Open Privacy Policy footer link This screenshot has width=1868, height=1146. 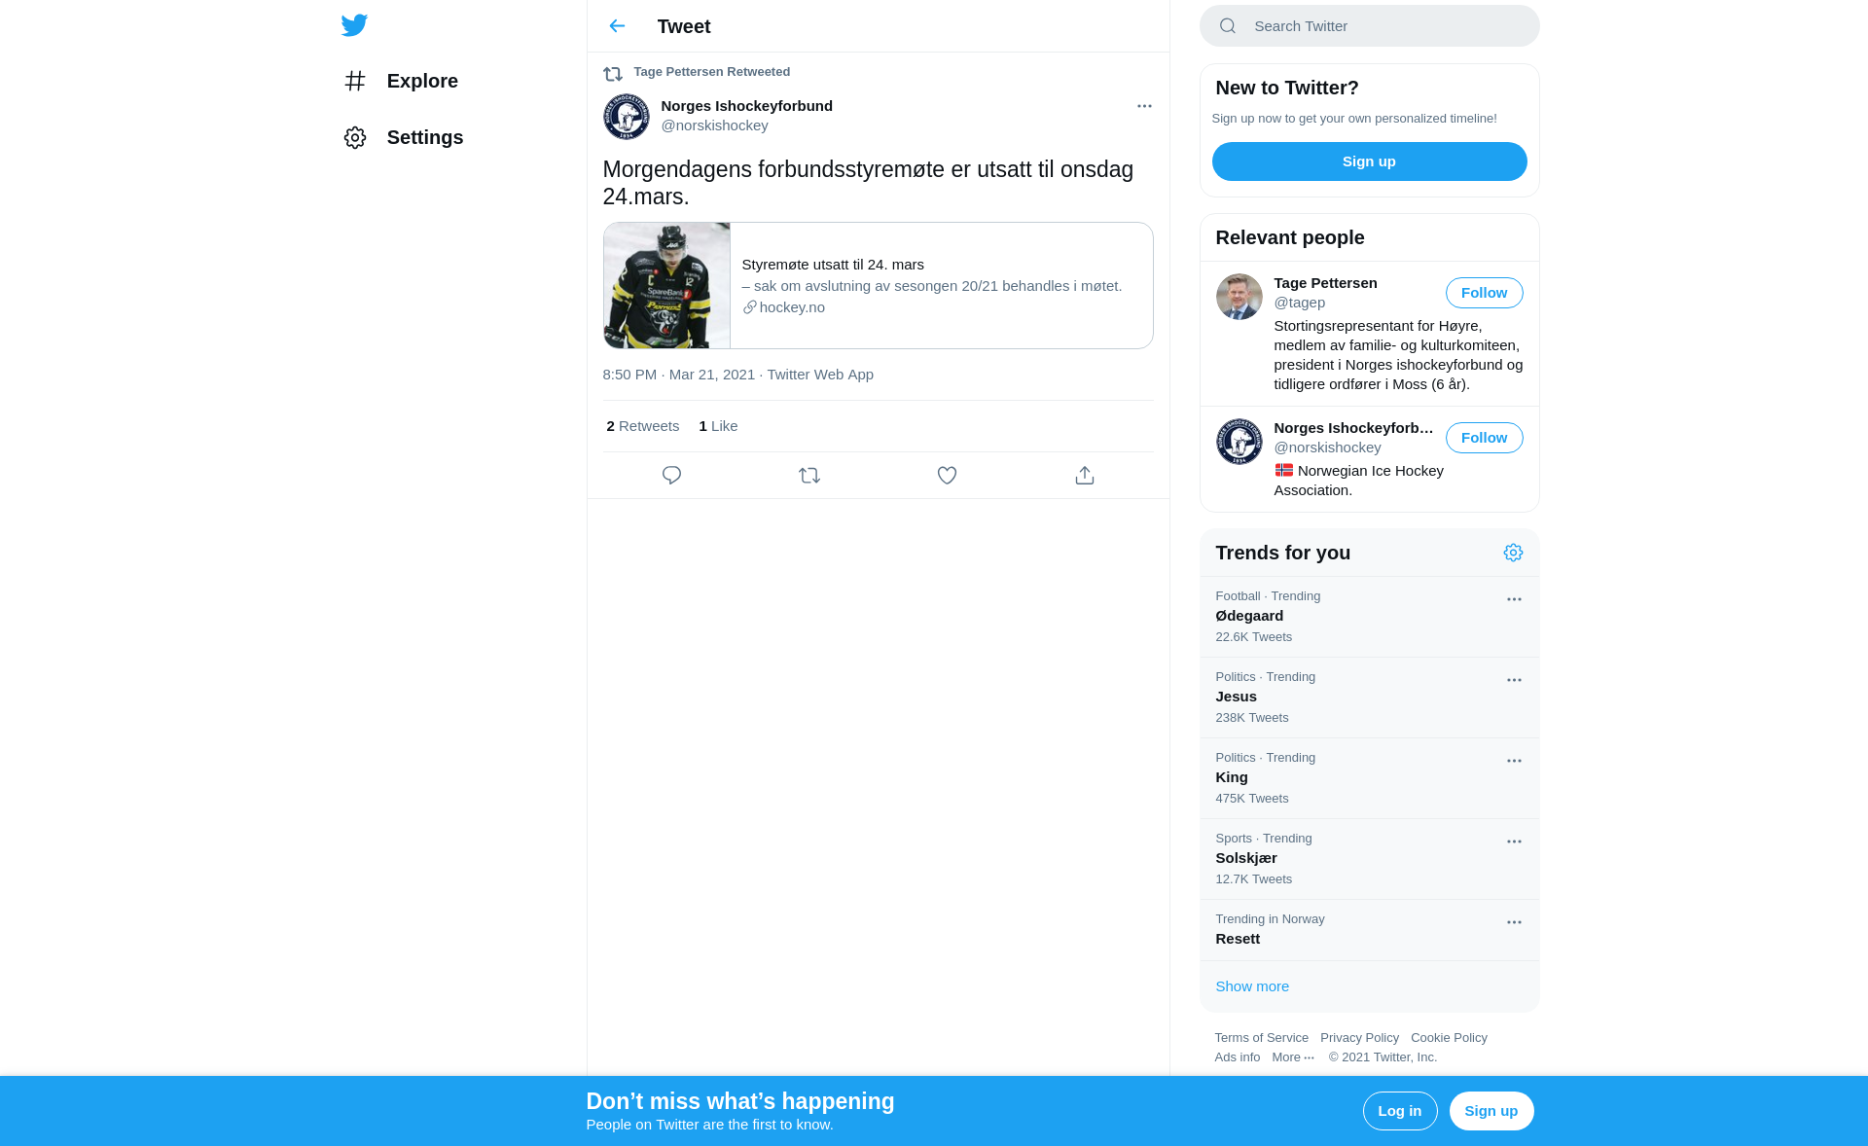click(1359, 1038)
